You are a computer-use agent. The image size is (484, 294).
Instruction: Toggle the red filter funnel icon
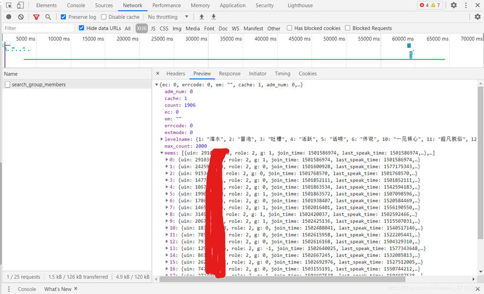tap(37, 17)
